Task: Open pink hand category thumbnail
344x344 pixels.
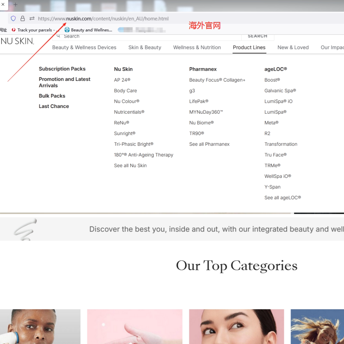Action: (x=135, y=326)
